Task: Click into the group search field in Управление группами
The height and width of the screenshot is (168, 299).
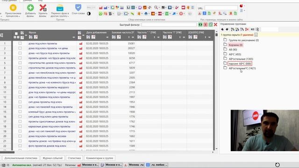Action: coord(270,29)
